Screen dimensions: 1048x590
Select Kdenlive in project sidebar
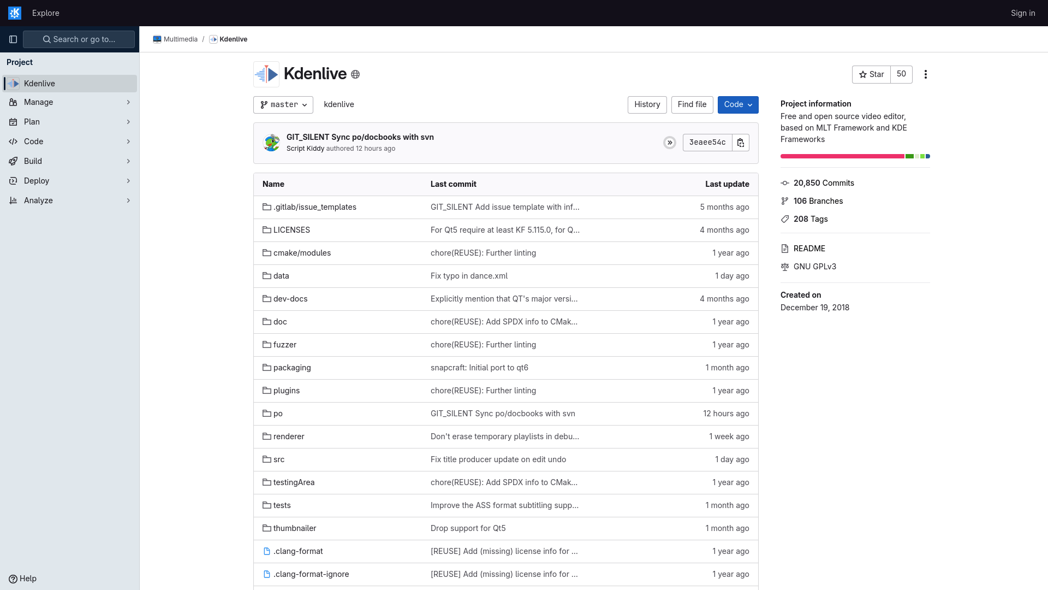click(70, 84)
